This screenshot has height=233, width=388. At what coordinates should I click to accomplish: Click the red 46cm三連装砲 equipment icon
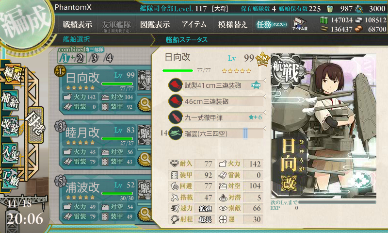[176, 101]
